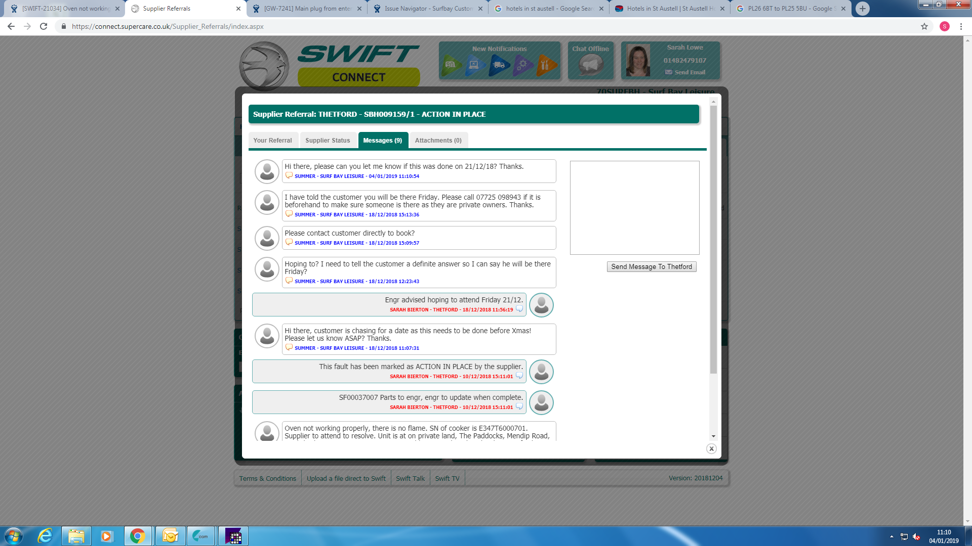Click the orange tools notification icon
The width and height of the screenshot is (972, 546).
coord(545,65)
